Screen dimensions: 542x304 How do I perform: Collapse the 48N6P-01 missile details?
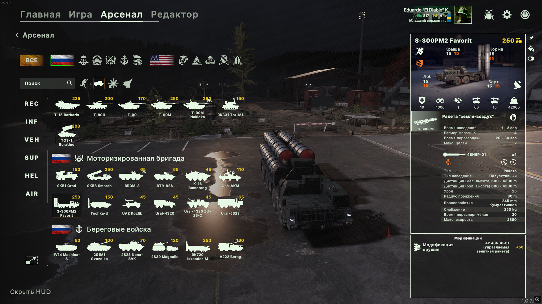point(520,155)
